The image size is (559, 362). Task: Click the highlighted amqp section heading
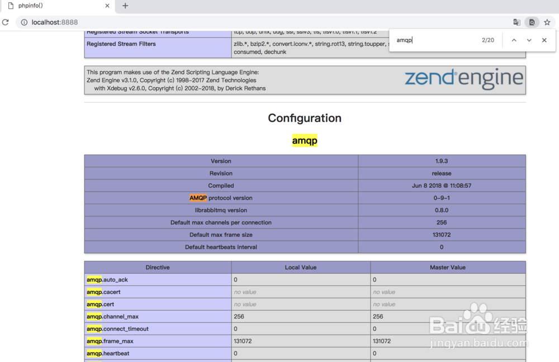pyautogui.click(x=305, y=140)
